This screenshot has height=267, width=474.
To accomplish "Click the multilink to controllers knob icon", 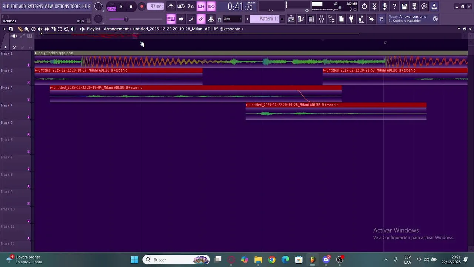I will pyautogui.click(x=211, y=19).
